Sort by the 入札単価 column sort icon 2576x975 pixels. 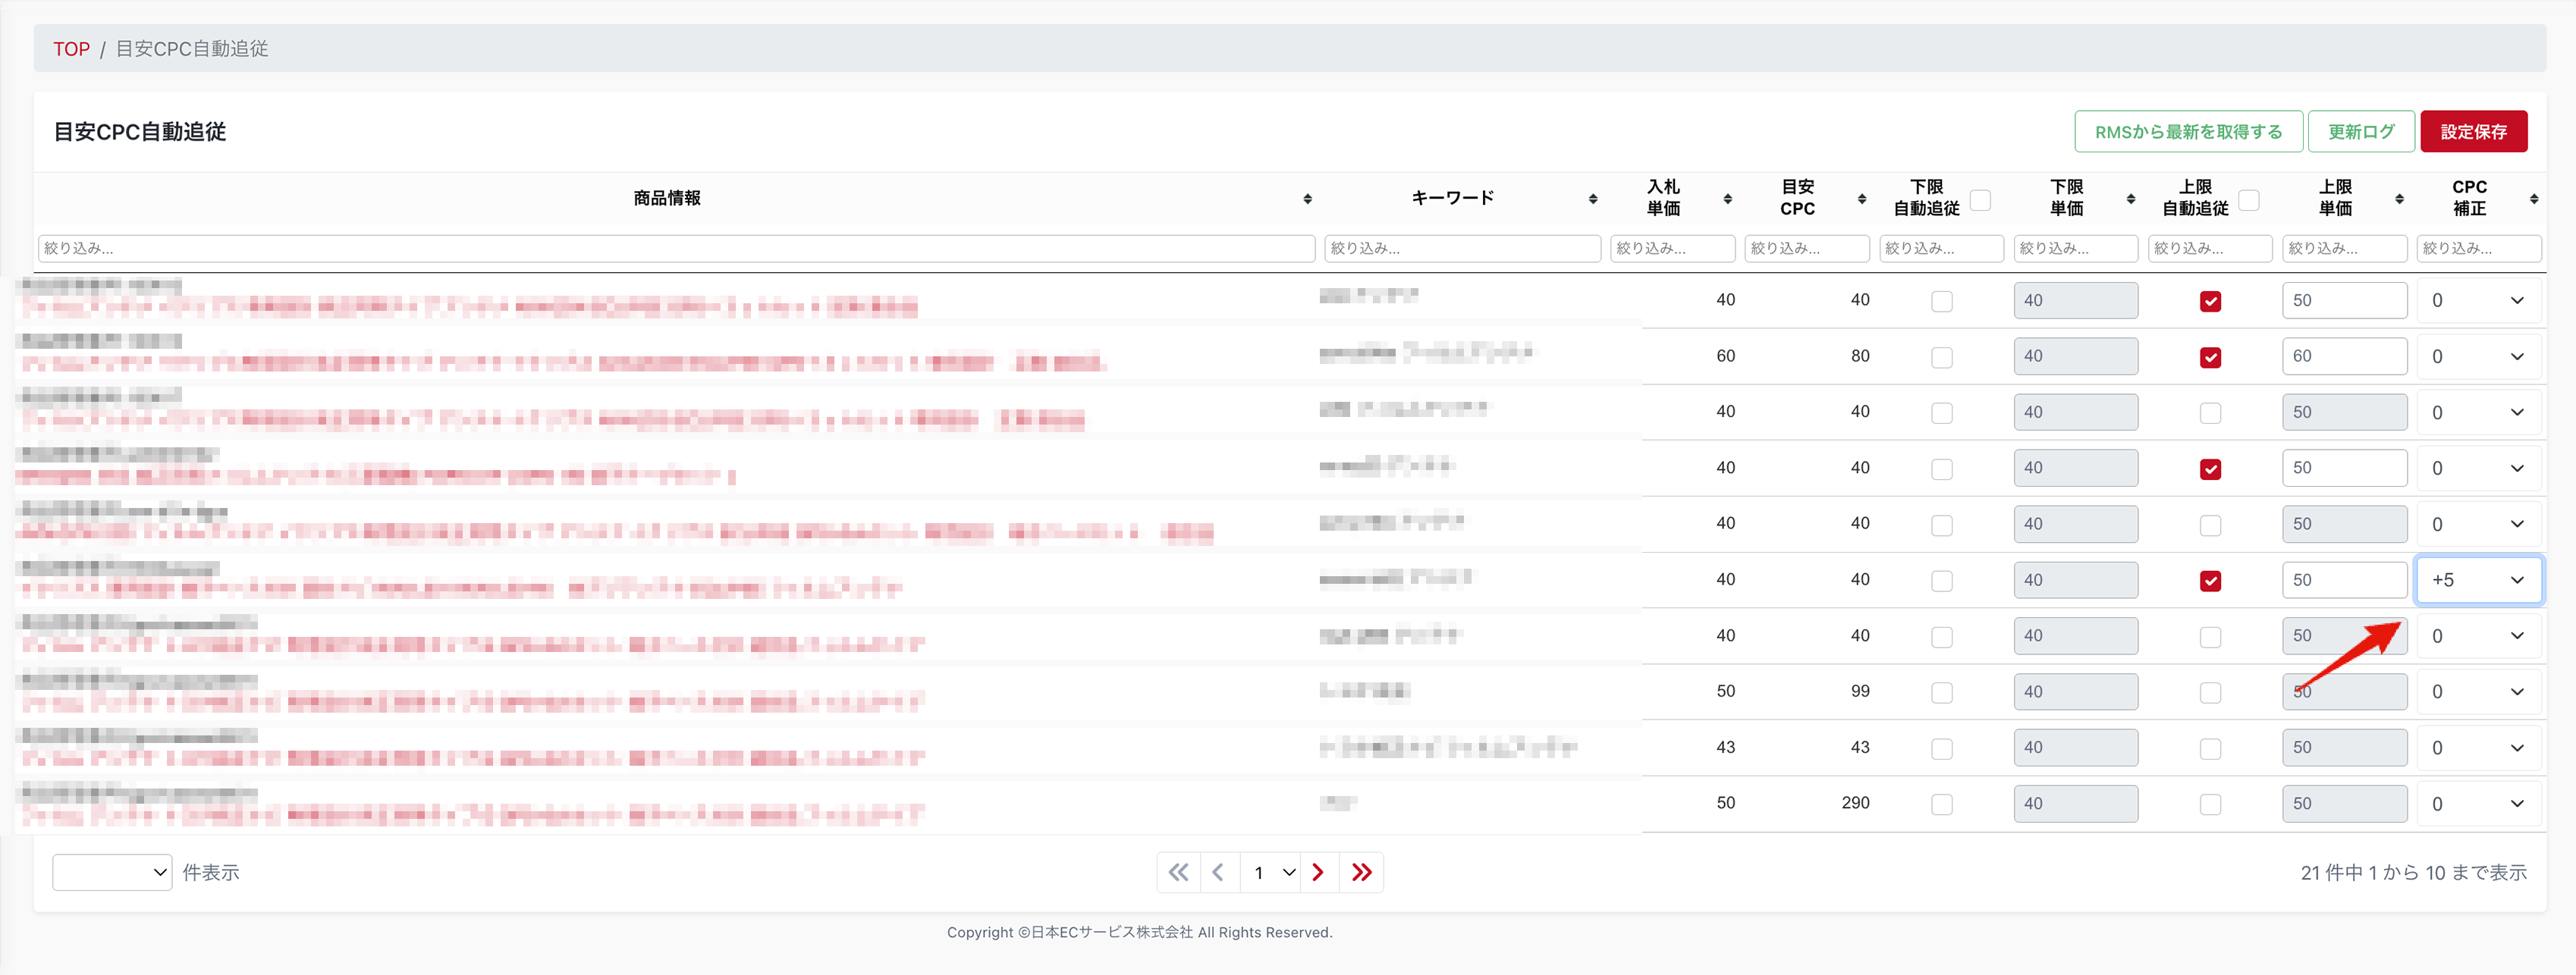pyautogui.click(x=1727, y=199)
